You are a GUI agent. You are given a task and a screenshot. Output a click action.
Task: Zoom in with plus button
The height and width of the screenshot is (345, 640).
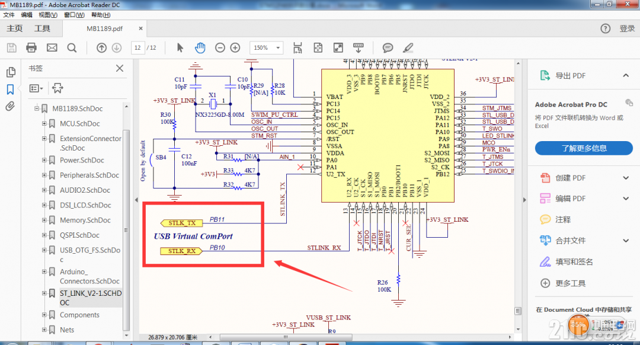235,48
